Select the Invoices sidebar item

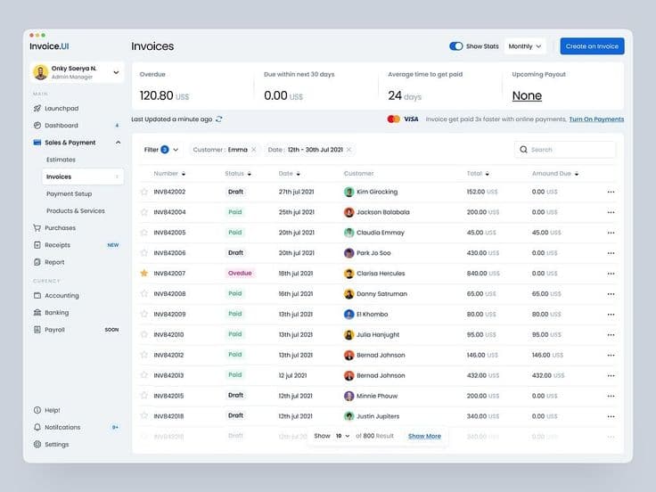click(82, 177)
